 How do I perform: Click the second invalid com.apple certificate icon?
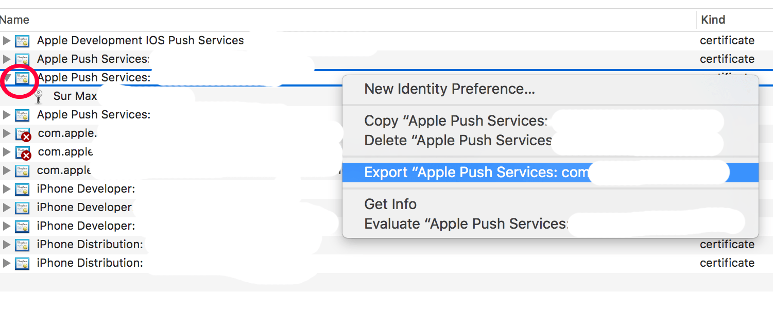[23, 152]
